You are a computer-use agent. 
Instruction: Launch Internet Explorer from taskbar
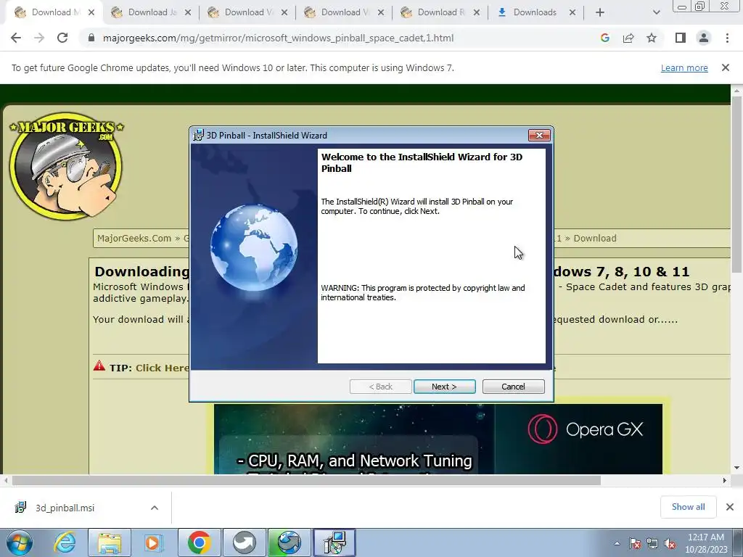65,542
